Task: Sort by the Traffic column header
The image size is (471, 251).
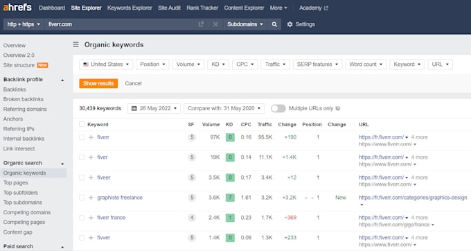Action: point(265,124)
